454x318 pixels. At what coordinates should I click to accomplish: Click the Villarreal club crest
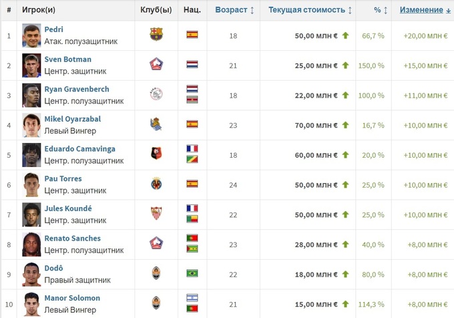tap(156, 184)
